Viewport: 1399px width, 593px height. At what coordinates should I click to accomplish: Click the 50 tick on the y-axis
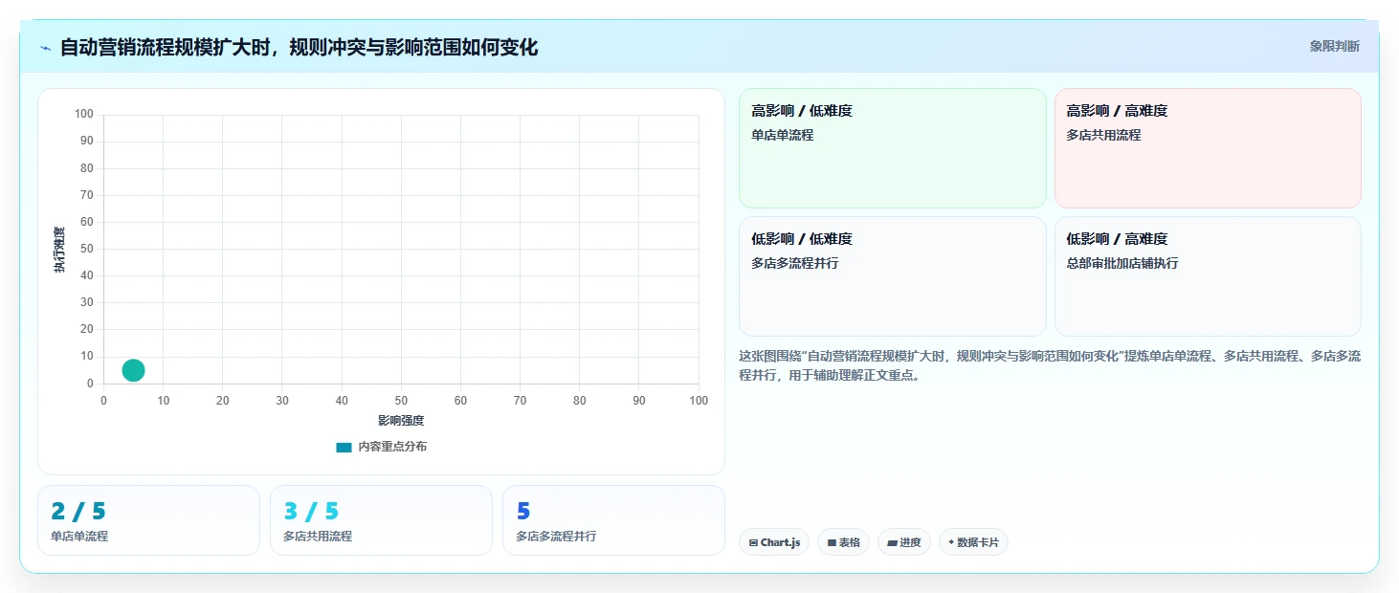coord(87,249)
